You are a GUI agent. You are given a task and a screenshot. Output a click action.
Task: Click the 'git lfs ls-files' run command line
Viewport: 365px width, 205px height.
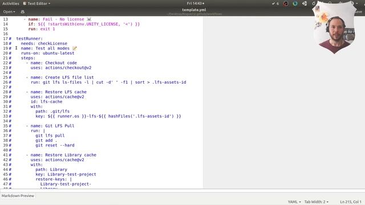(108, 82)
